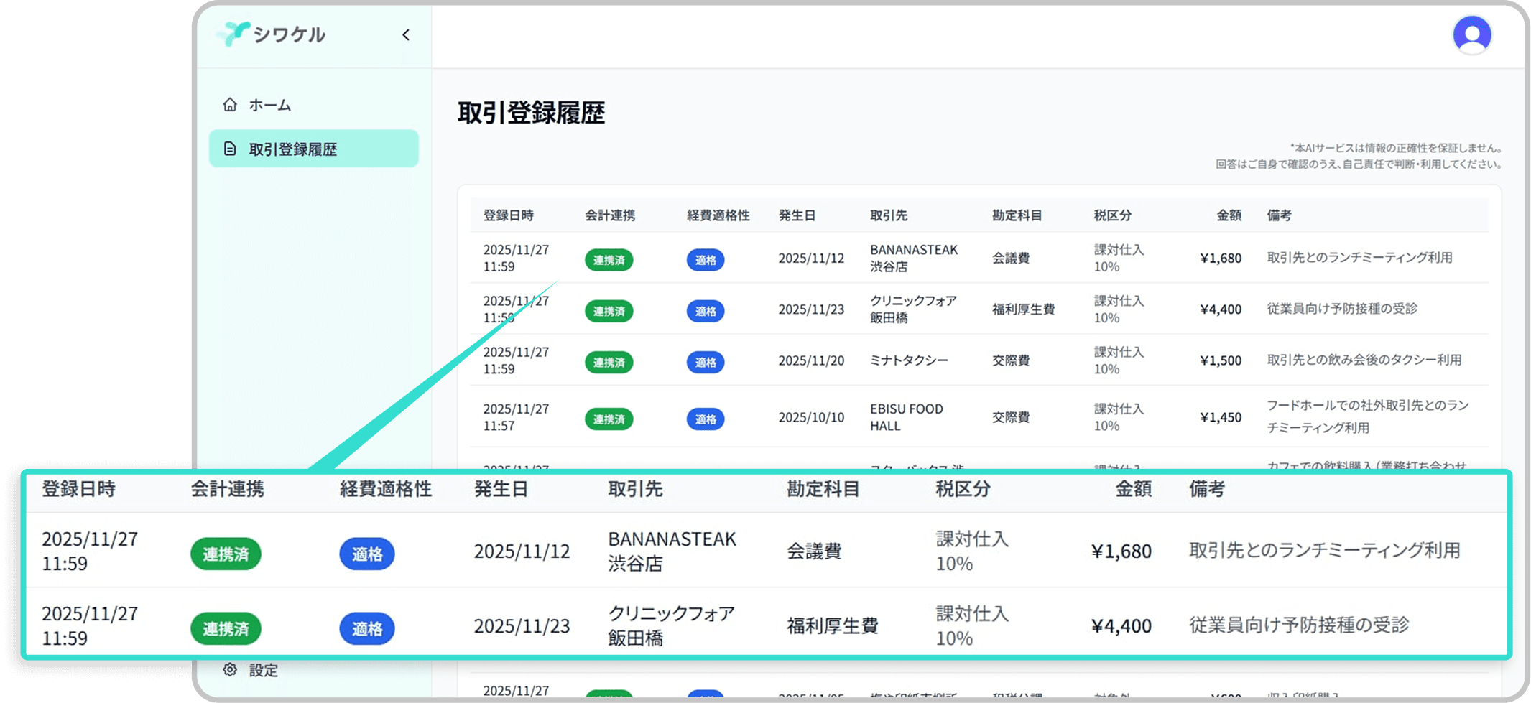Click 連携済 badge in the EBISU FOOD HALL row
Viewport: 1531px width, 703px height.
click(x=609, y=419)
